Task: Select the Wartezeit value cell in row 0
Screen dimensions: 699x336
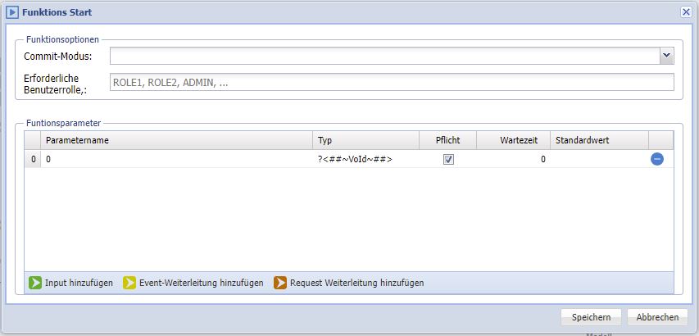Action: (513, 160)
